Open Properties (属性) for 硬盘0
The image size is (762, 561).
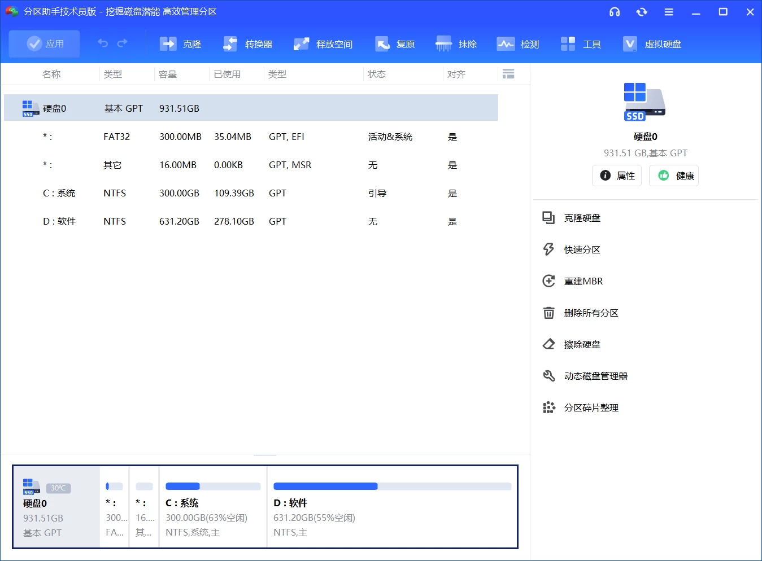(x=616, y=176)
